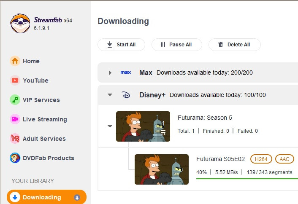Click the Futurama S05E02 episode thumbnail
298x204 pixels.
pyautogui.click(x=162, y=169)
